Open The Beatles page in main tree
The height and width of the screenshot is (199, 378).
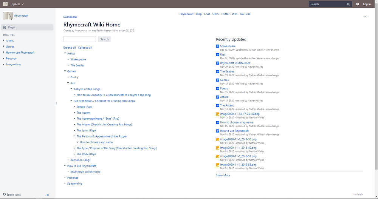coord(77,65)
